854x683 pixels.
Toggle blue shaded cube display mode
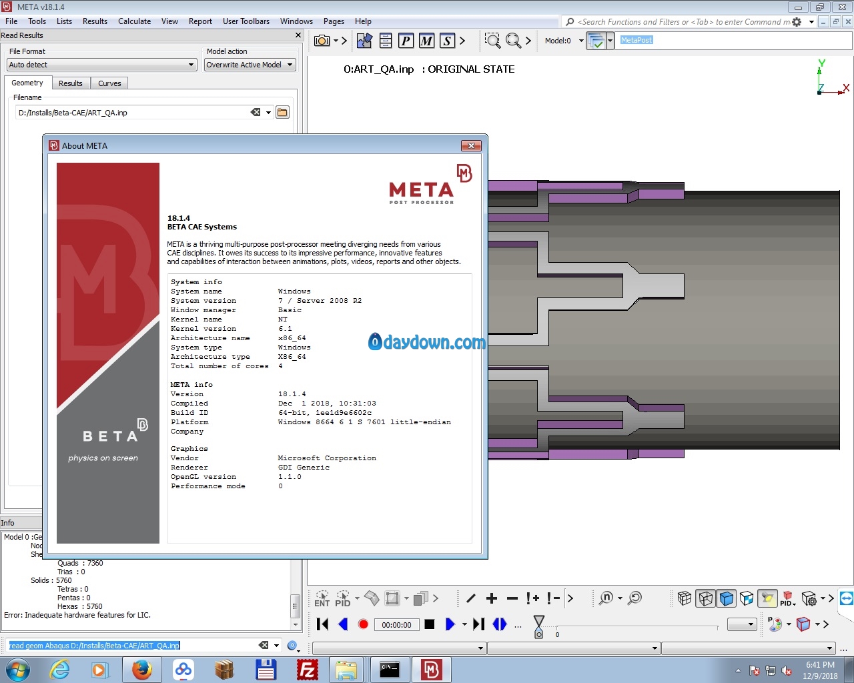pyautogui.click(x=727, y=598)
